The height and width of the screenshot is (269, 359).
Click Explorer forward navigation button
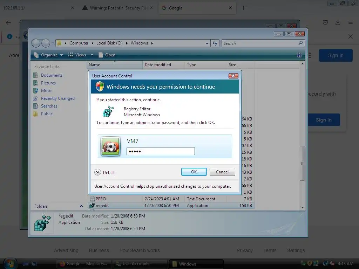pyautogui.click(x=46, y=43)
